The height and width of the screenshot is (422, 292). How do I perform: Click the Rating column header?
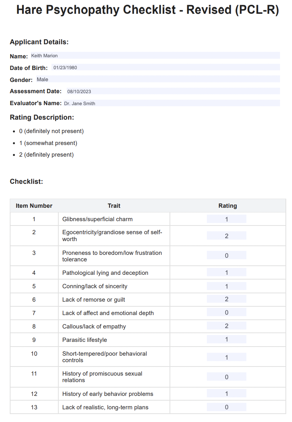228,206
